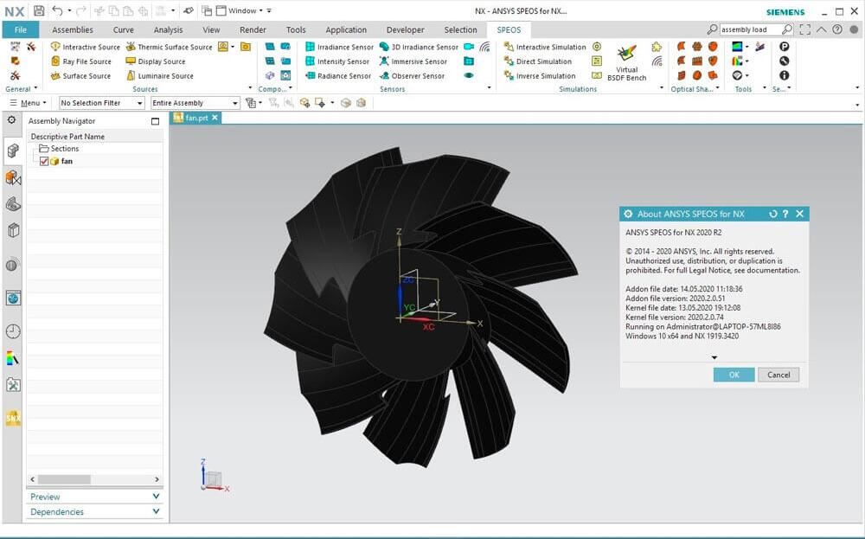
Task: Maximize the Assembly Navigator panel box
Action: [155, 121]
